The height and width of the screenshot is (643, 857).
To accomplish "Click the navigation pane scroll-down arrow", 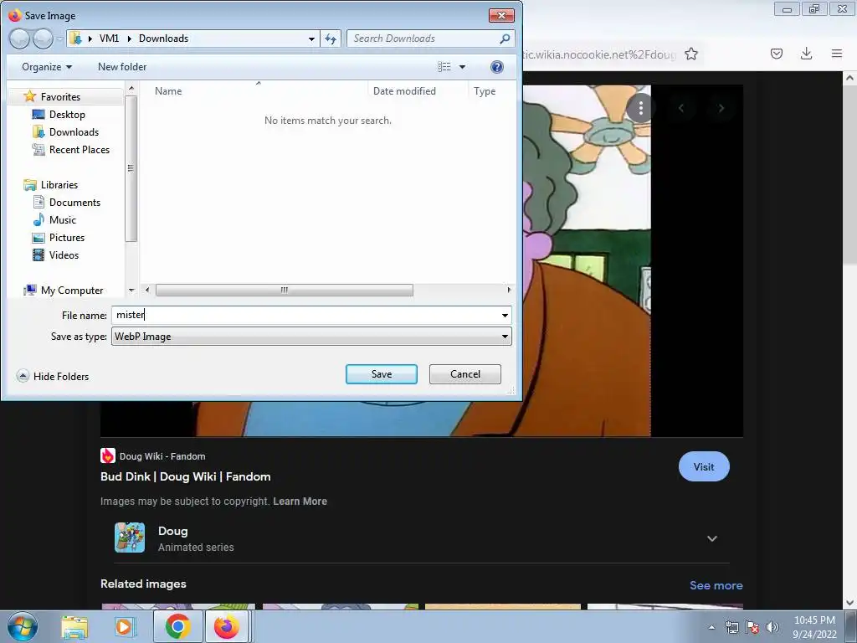I will 131,291.
